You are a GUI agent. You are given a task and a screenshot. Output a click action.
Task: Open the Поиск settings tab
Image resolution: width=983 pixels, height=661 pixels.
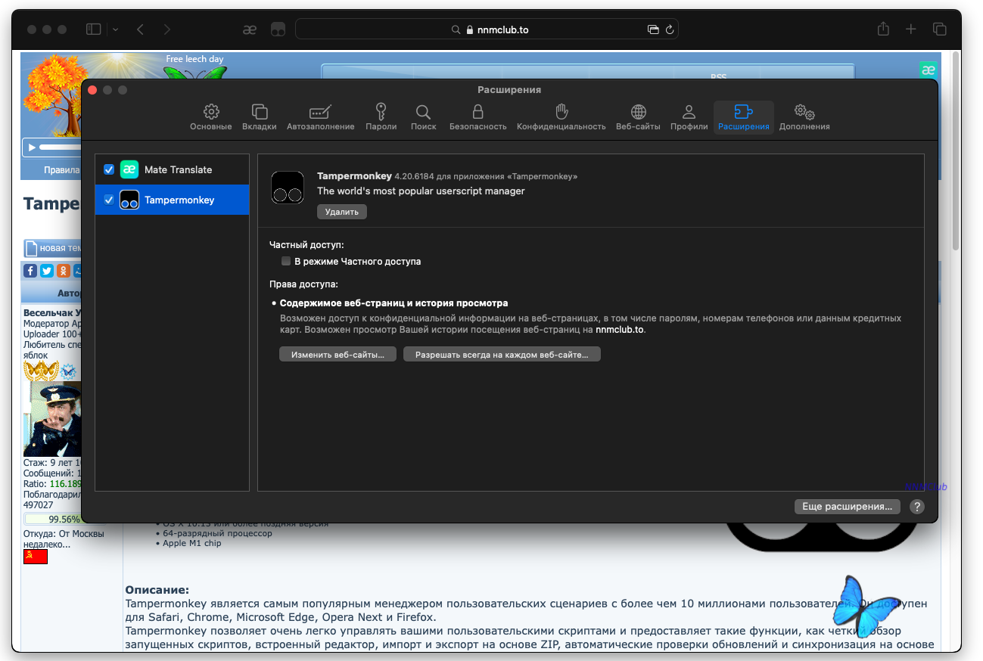coord(424,117)
